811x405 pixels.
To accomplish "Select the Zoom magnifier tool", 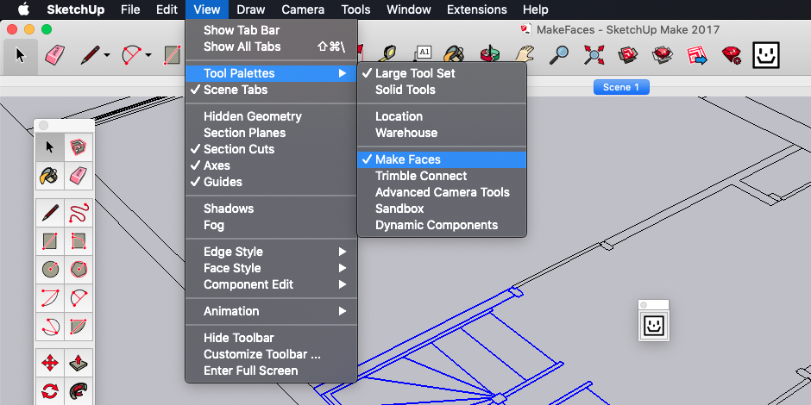I will (558, 54).
